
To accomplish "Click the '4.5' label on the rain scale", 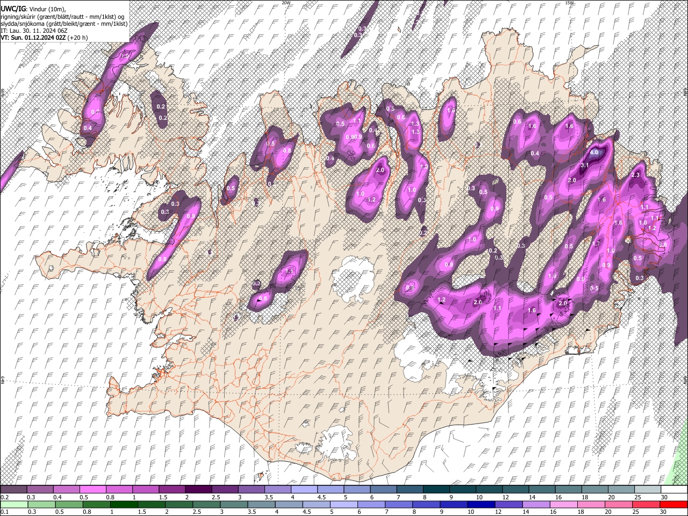I will pos(307,512).
